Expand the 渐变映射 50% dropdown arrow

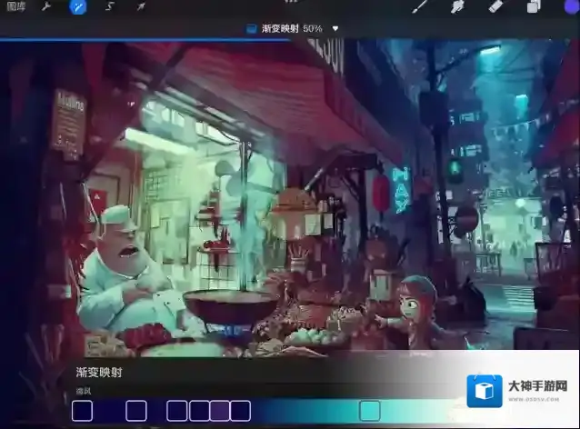pos(335,28)
